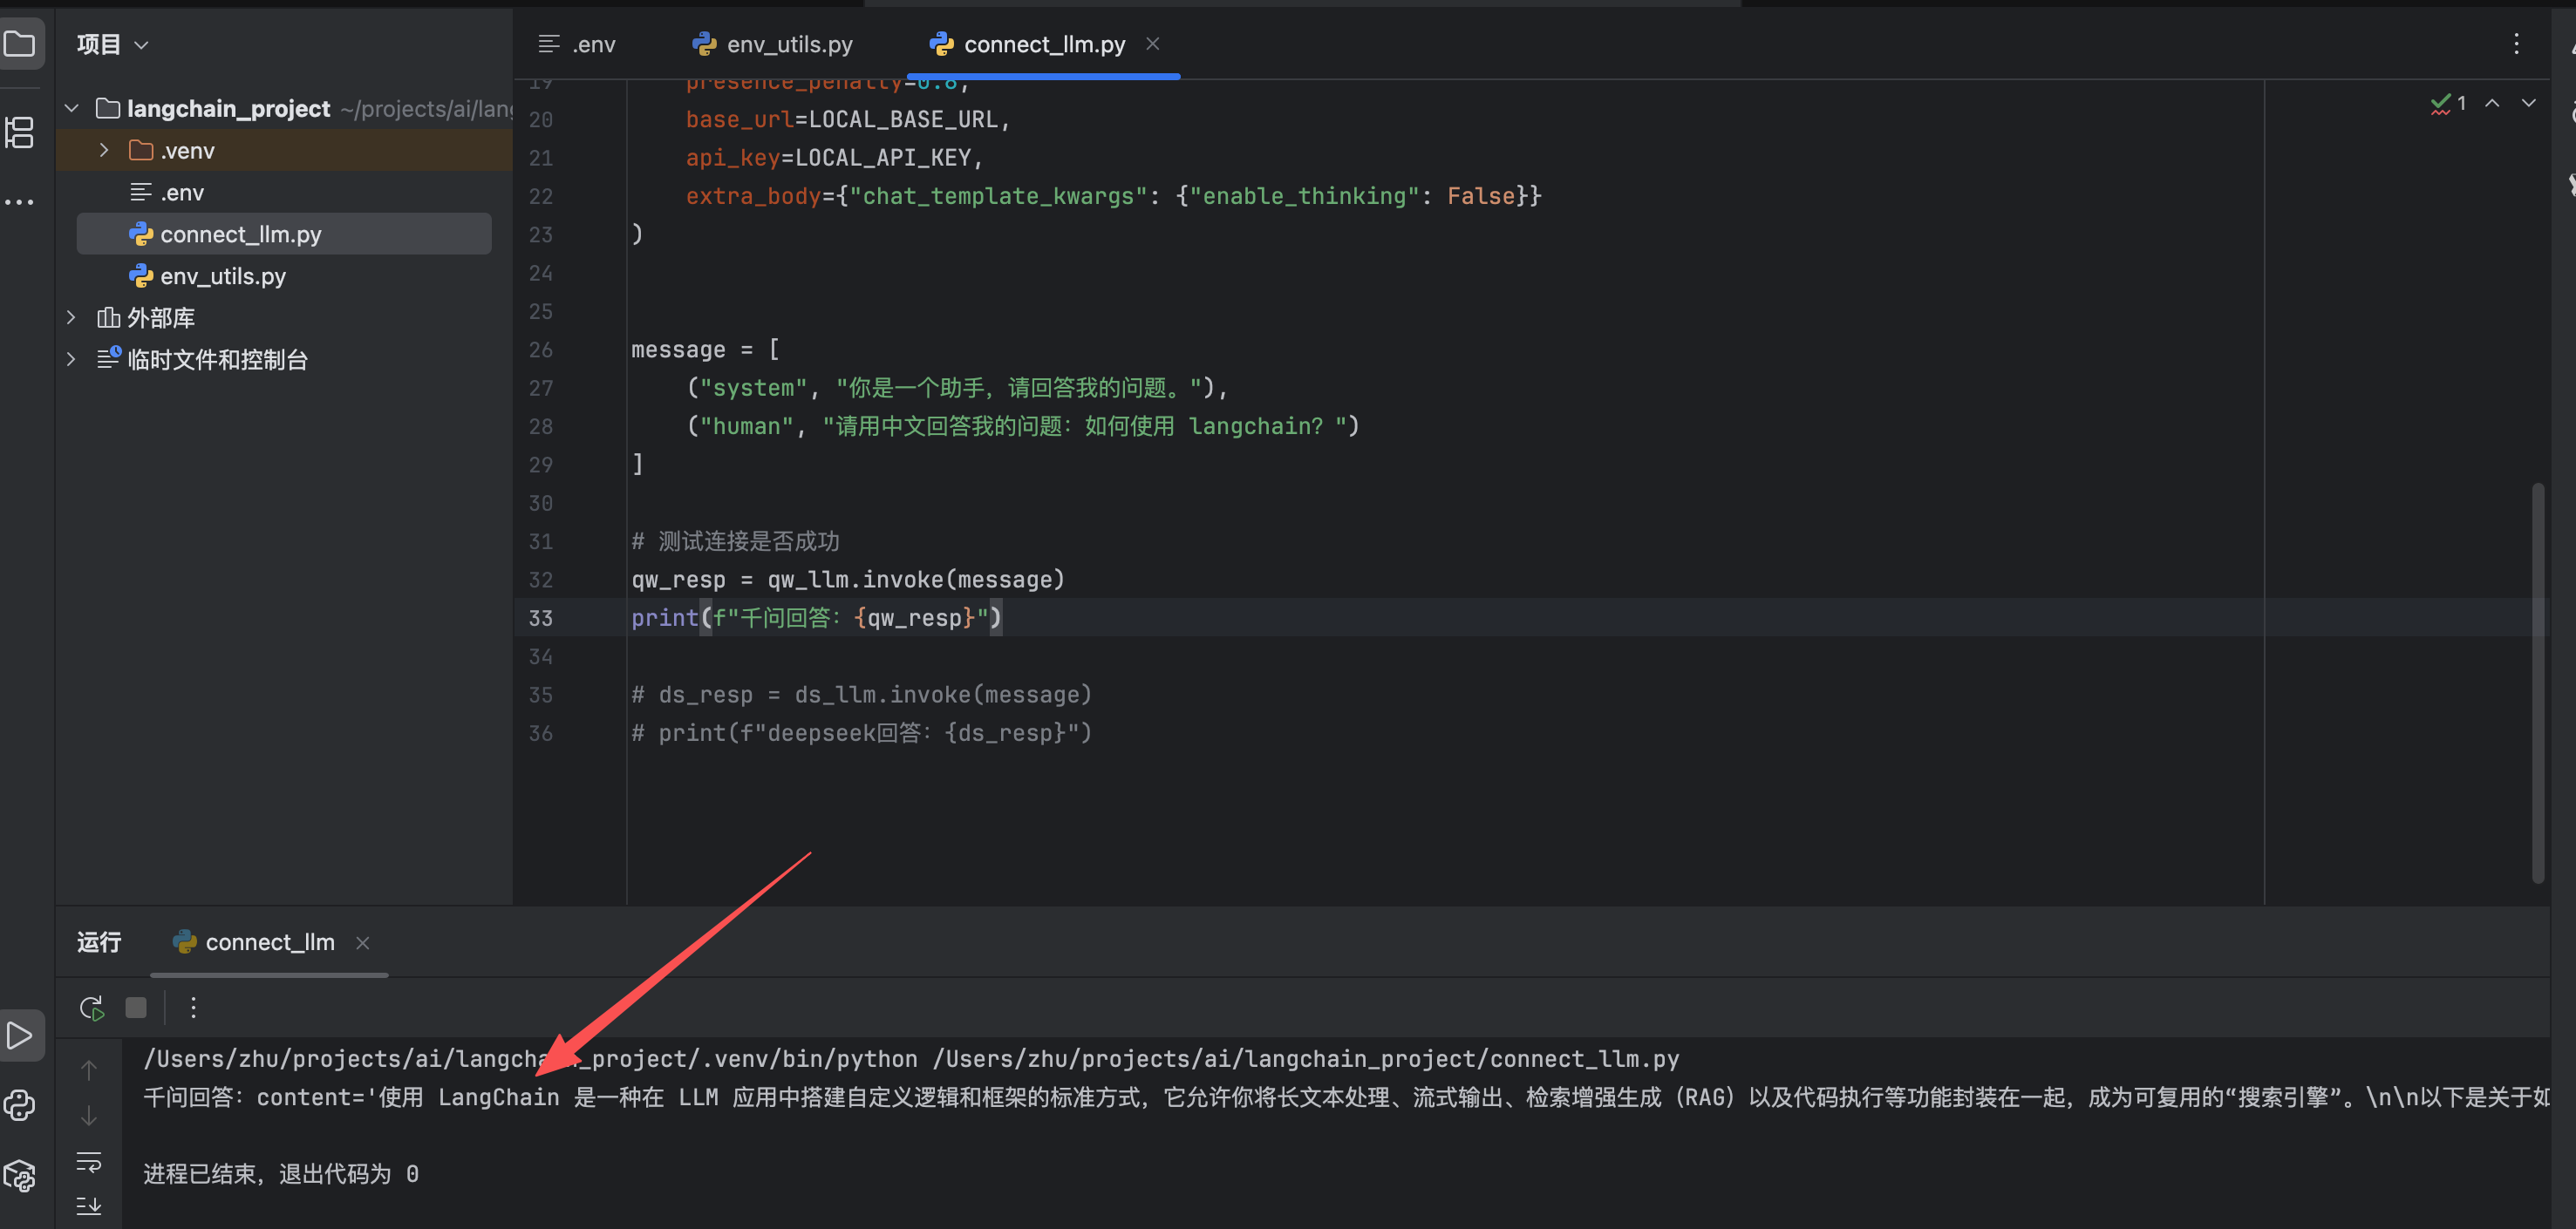Viewport: 2576px width, 1229px height.
Task: Open the Run tool window icon
Action: pos(20,1035)
